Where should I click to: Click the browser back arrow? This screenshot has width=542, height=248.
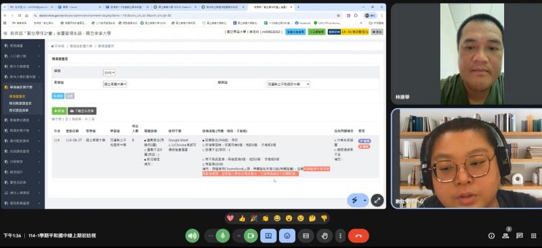(5, 16)
